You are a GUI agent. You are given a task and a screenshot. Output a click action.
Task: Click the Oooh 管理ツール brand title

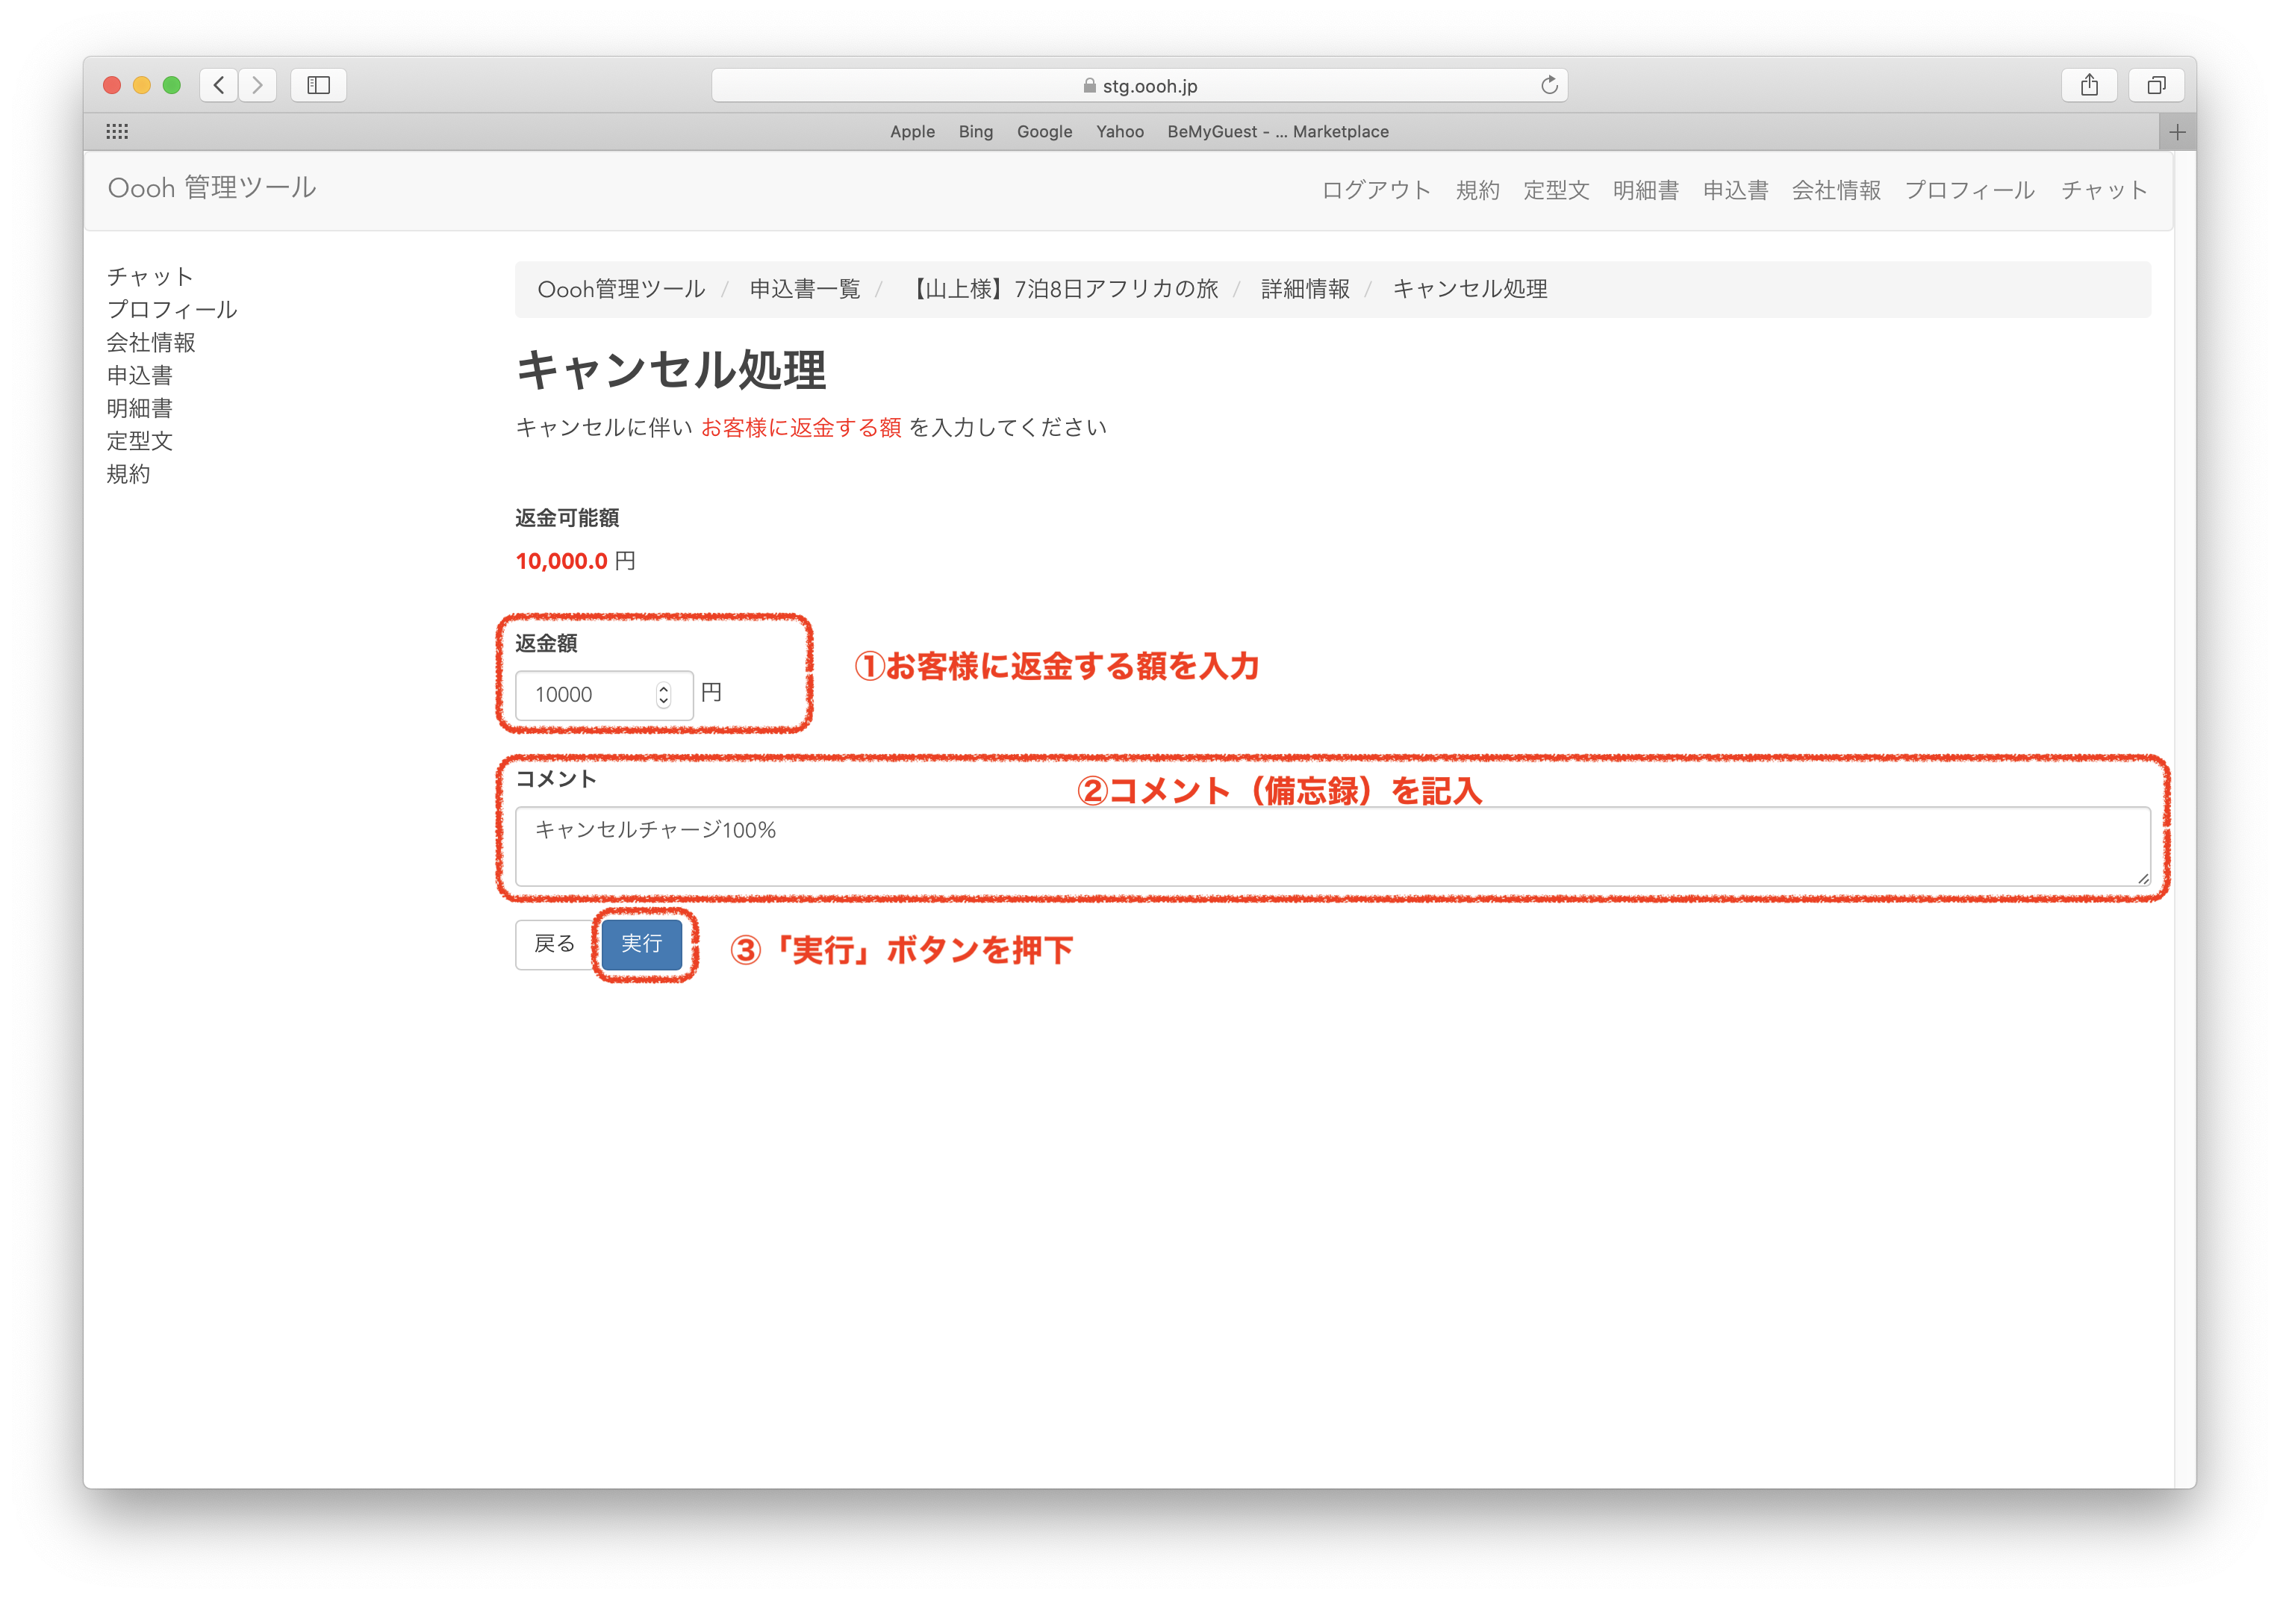pos(211,187)
